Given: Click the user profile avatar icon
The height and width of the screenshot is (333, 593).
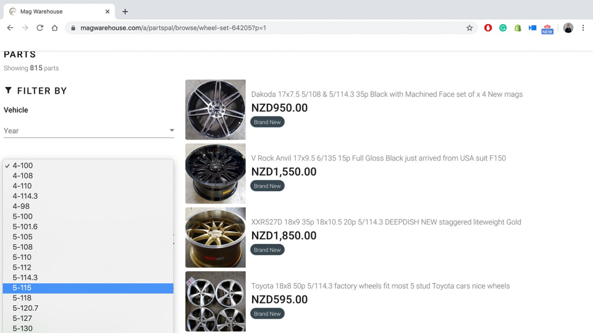Looking at the screenshot, I should (x=568, y=28).
